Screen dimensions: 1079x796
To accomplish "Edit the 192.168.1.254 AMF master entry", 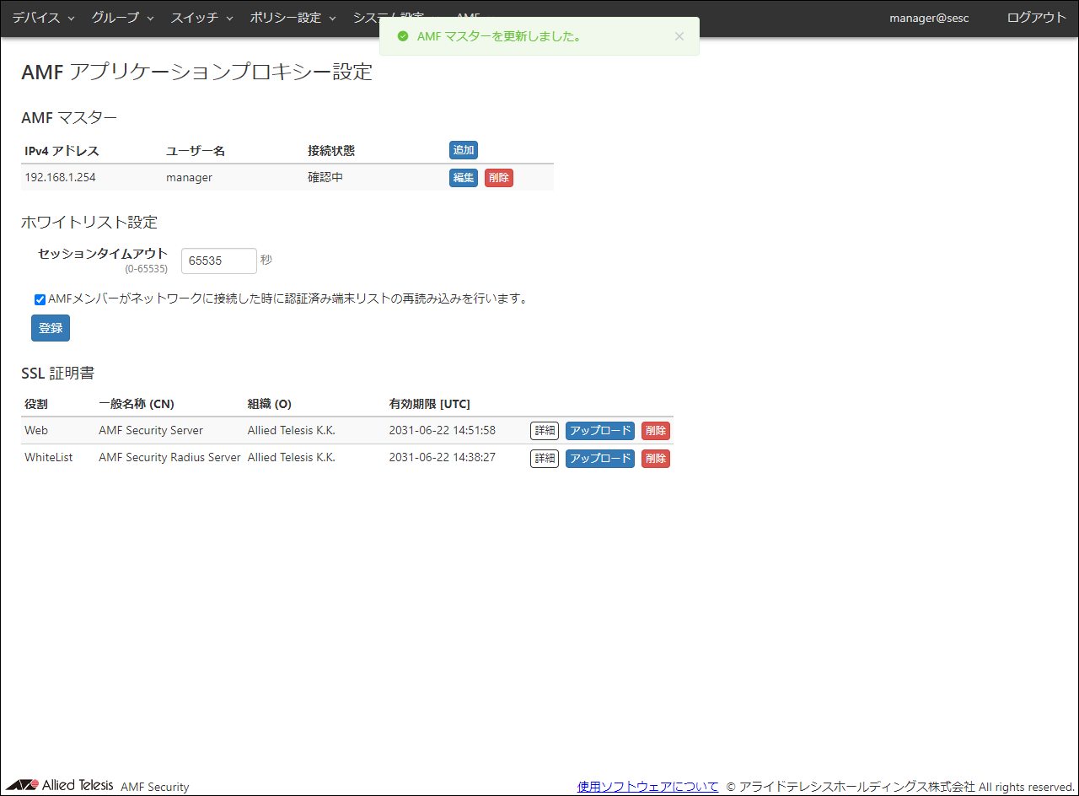I will point(463,177).
